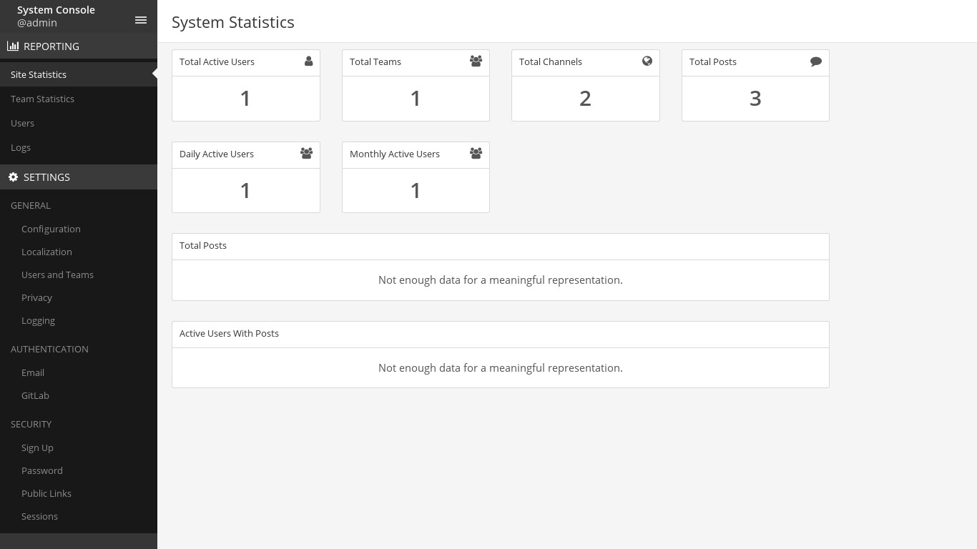Click the Total Active Users person icon
The image size is (977, 549).
pos(308,61)
